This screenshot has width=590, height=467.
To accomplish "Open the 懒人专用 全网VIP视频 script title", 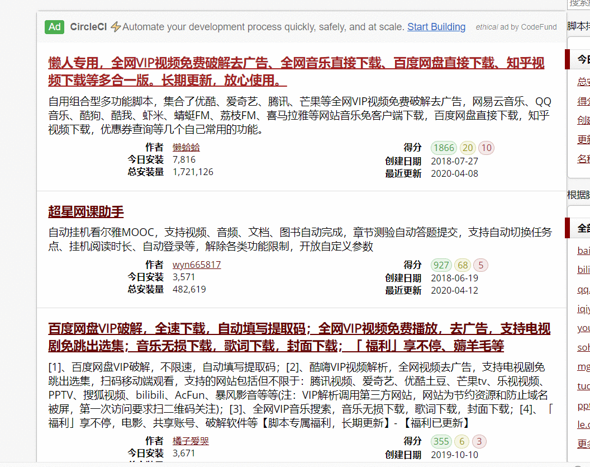I will pos(296,72).
